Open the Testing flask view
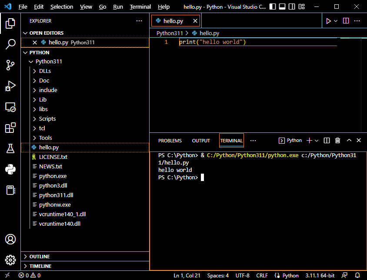Viewport: 367px width, 280px height. pos(10,148)
